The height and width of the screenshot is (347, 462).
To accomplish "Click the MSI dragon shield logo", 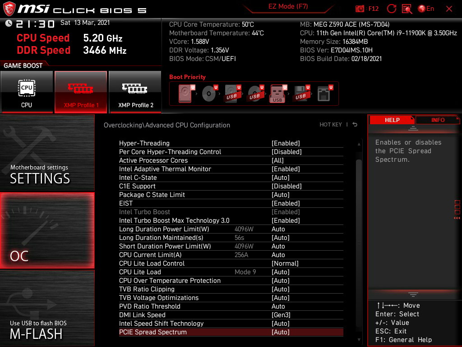I will pyautogui.click(x=9, y=9).
